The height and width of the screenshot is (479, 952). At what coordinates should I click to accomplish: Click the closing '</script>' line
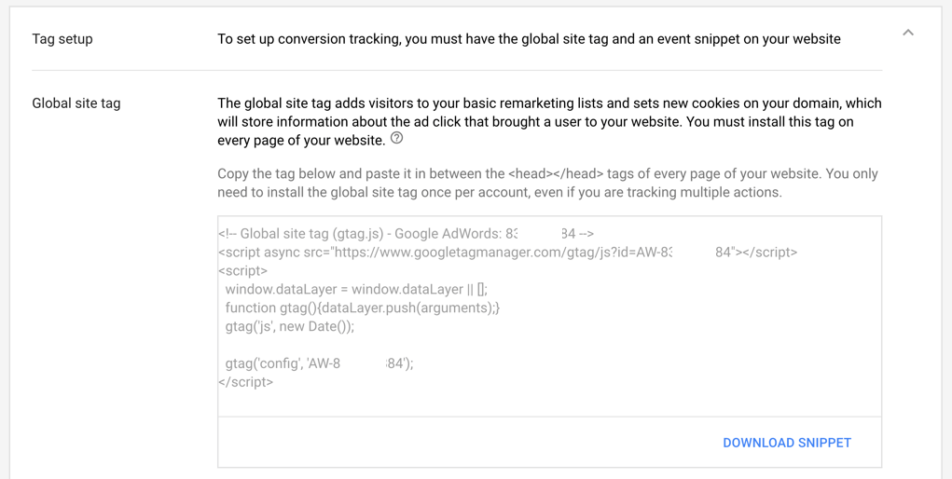(246, 382)
